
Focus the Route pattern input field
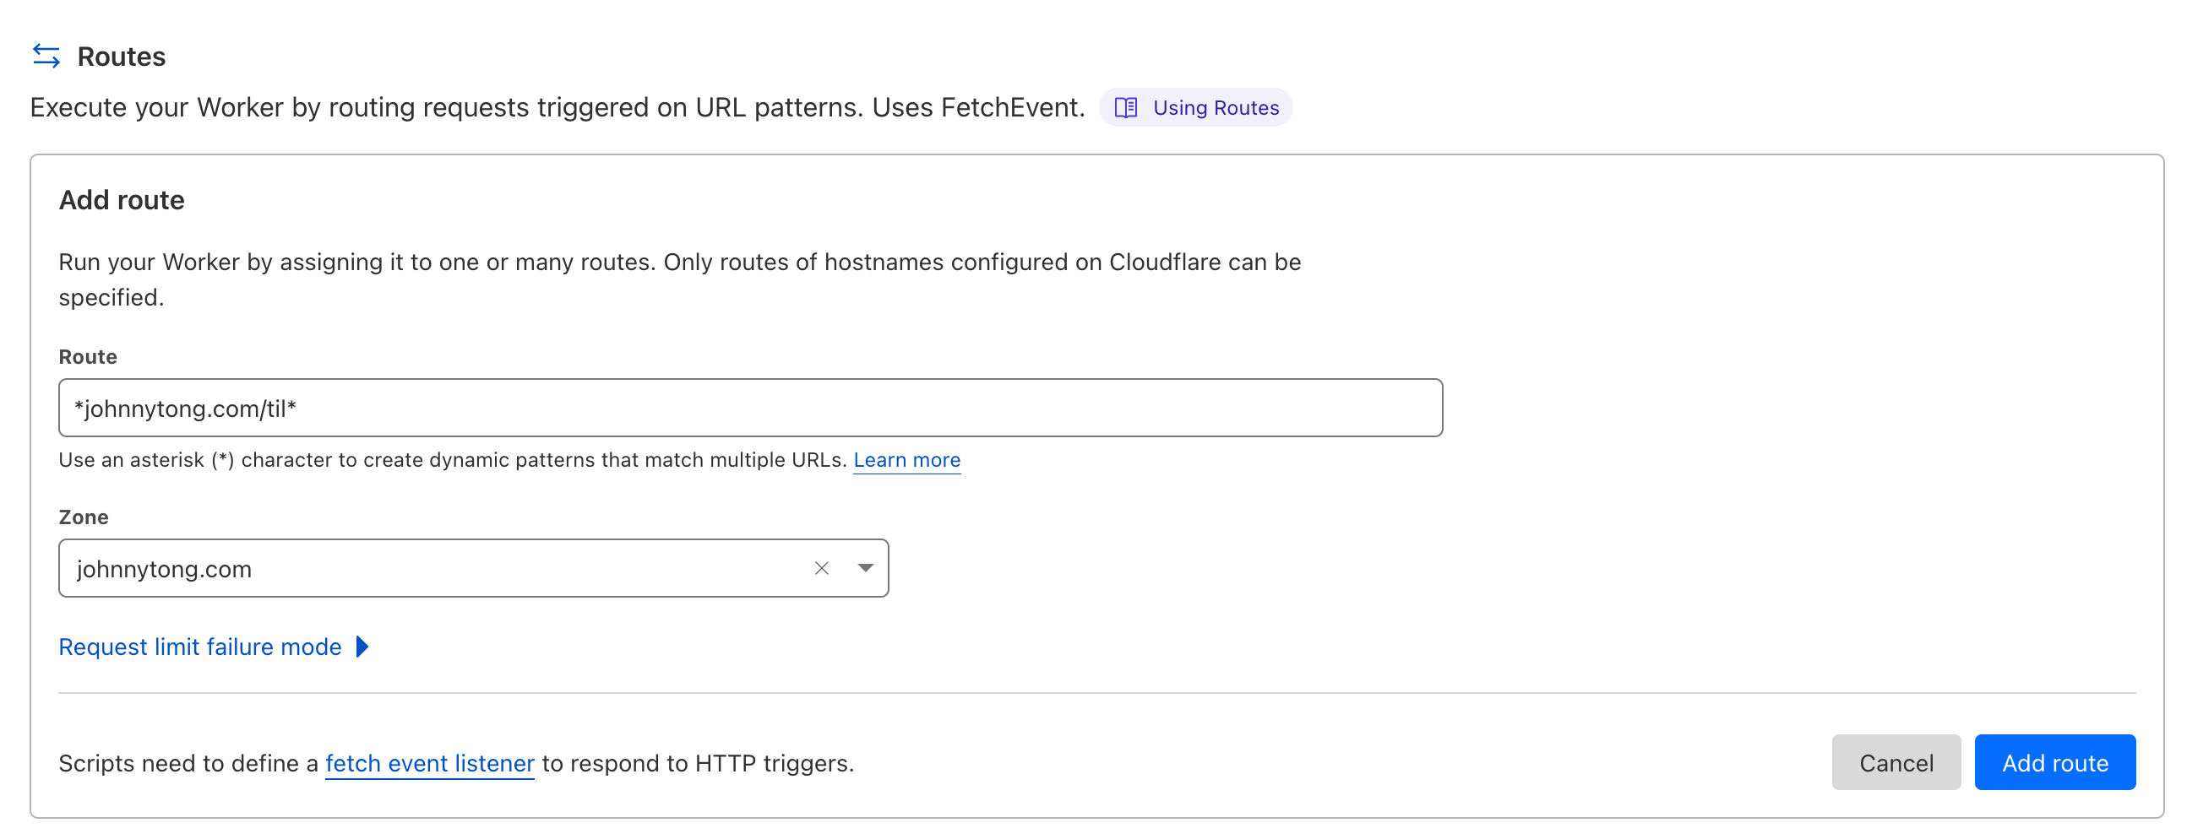[x=749, y=409]
